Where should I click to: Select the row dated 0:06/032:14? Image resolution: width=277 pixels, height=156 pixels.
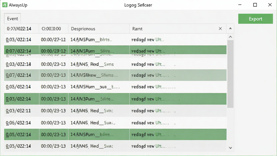click(115, 123)
